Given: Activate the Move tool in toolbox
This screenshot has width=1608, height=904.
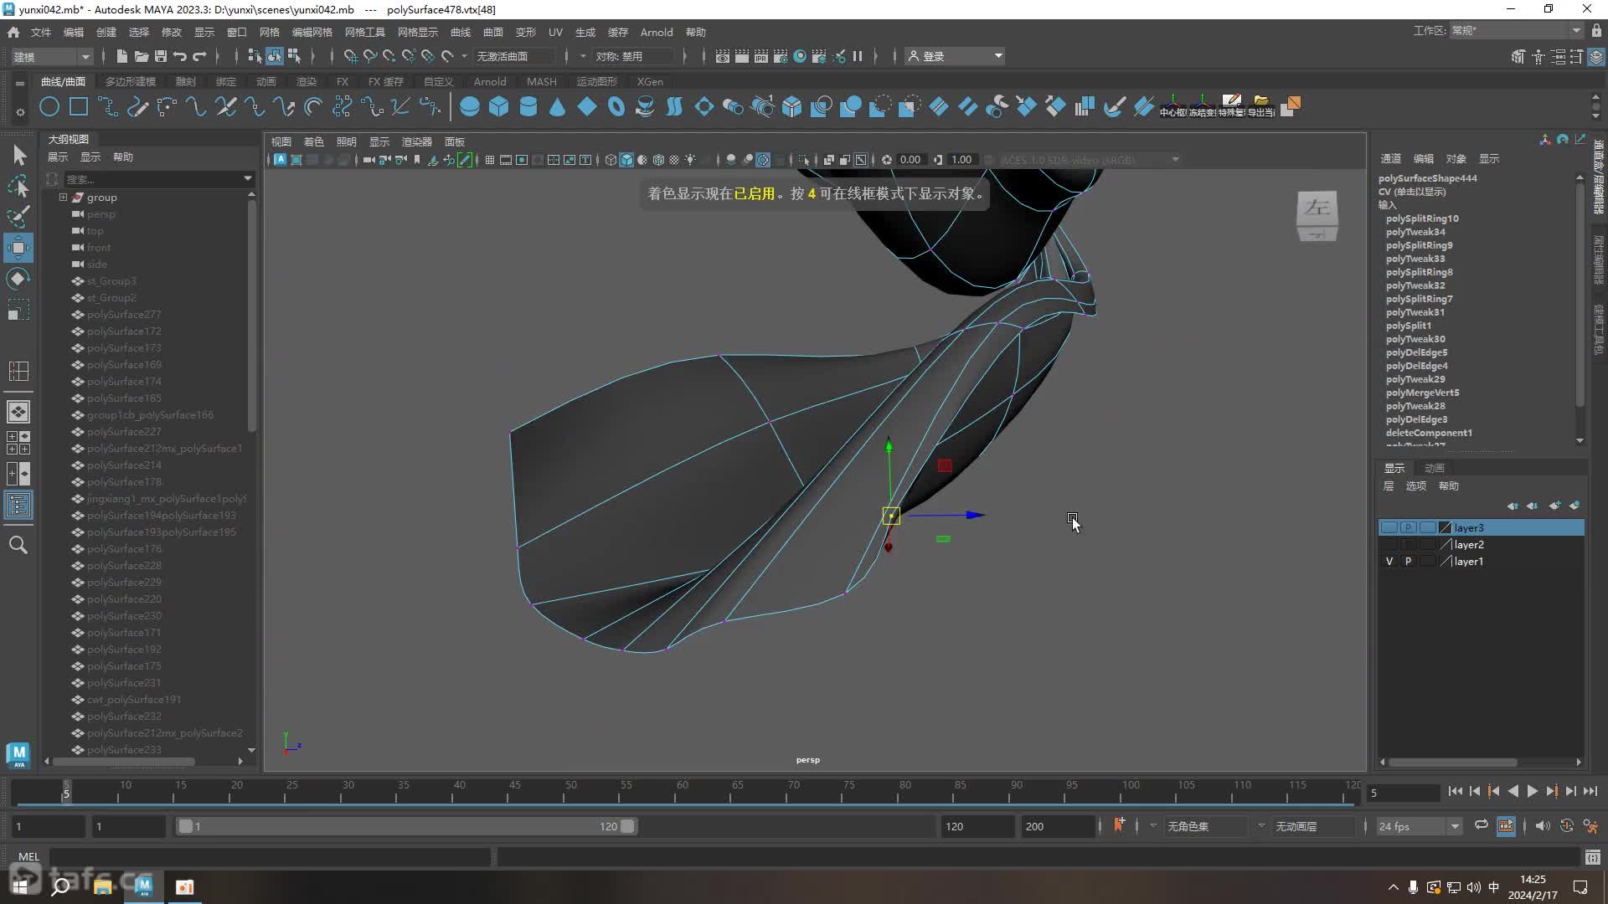Looking at the screenshot, I should (18, 248).
